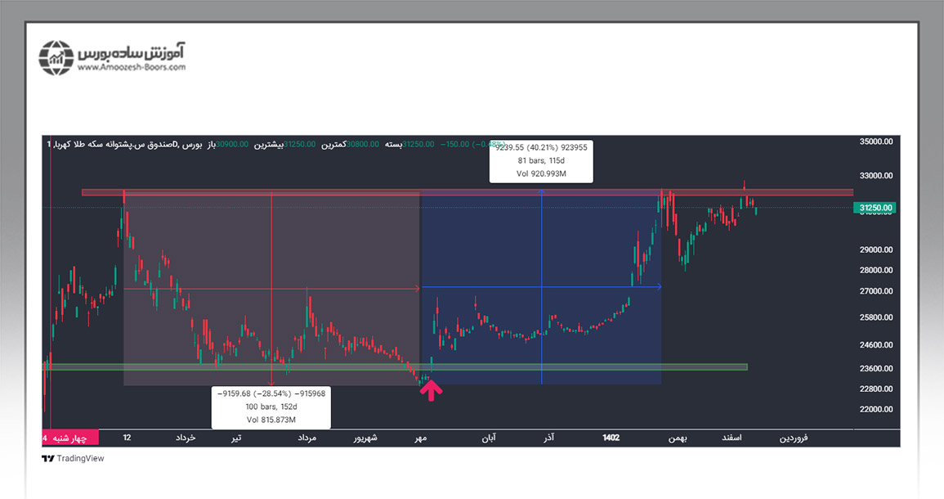
Task: Click the مهر month label on time axis
Action: [421, 438]
